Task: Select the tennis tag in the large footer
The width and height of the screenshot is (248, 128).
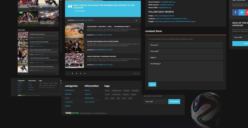Action: point(107,91)
